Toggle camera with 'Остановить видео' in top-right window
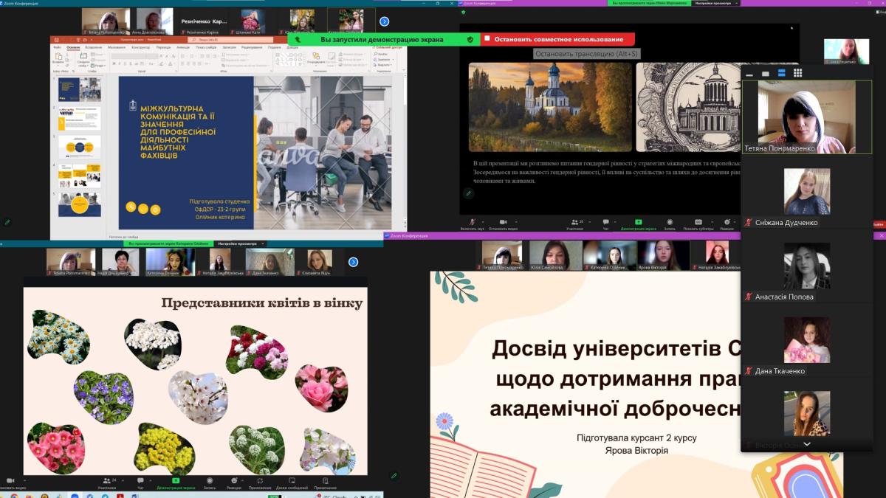886x498 pixels. (x=503, y=223)
